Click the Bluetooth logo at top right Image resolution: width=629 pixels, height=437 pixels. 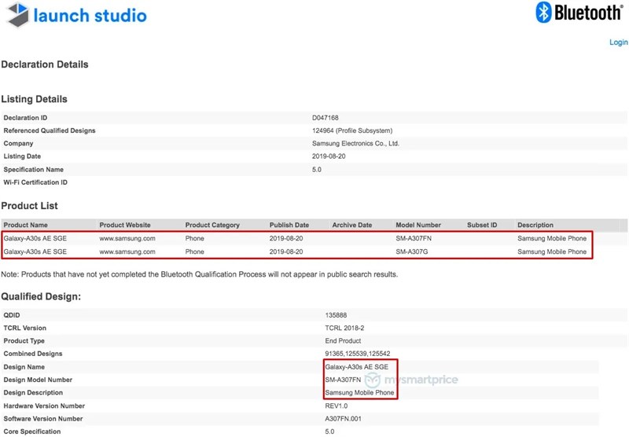tap(578, 13)
